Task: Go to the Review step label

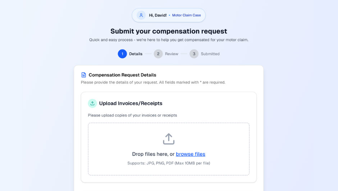Action: point(172,54)
